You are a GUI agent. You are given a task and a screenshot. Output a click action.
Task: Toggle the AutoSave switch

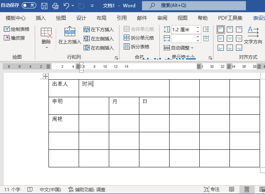[x=29, y=5]
